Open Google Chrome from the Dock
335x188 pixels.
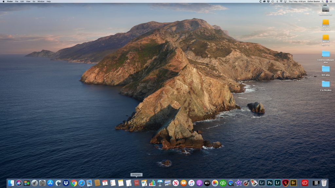pyautogui.click(x=74, y=183)
